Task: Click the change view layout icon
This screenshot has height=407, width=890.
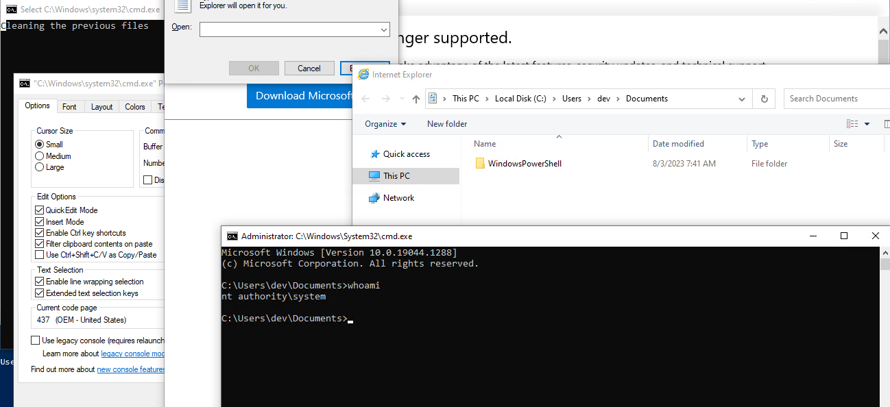Action: coord(852,124)
